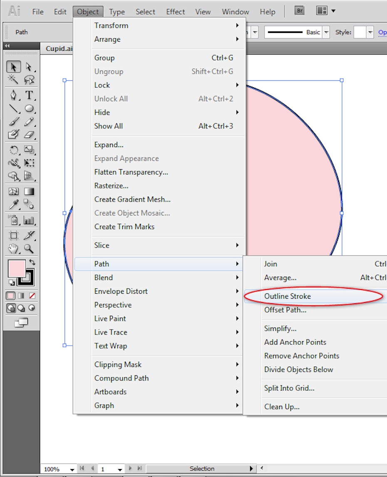This screenshot has height=477, width=387.
Task: Open the dropdown left of the Basic brush box
Action: coord(255,32)
